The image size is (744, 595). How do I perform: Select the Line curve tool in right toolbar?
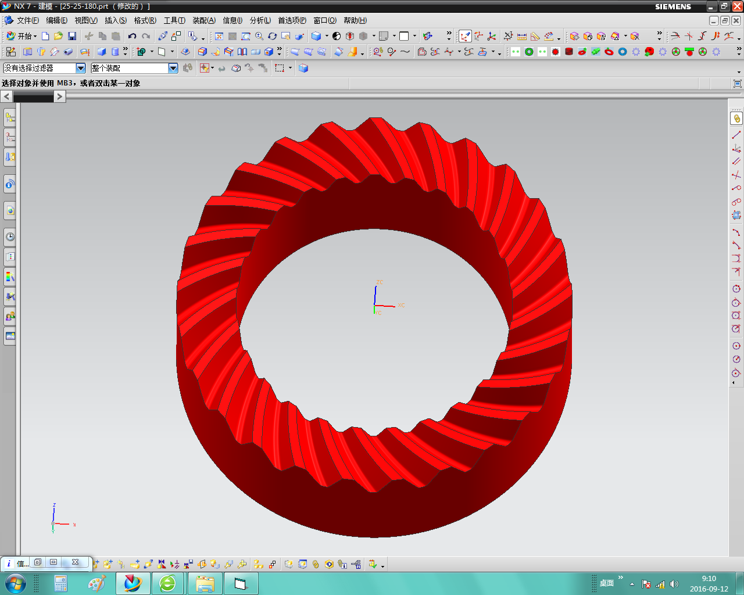pyautogui.click(x=736, y=135)
